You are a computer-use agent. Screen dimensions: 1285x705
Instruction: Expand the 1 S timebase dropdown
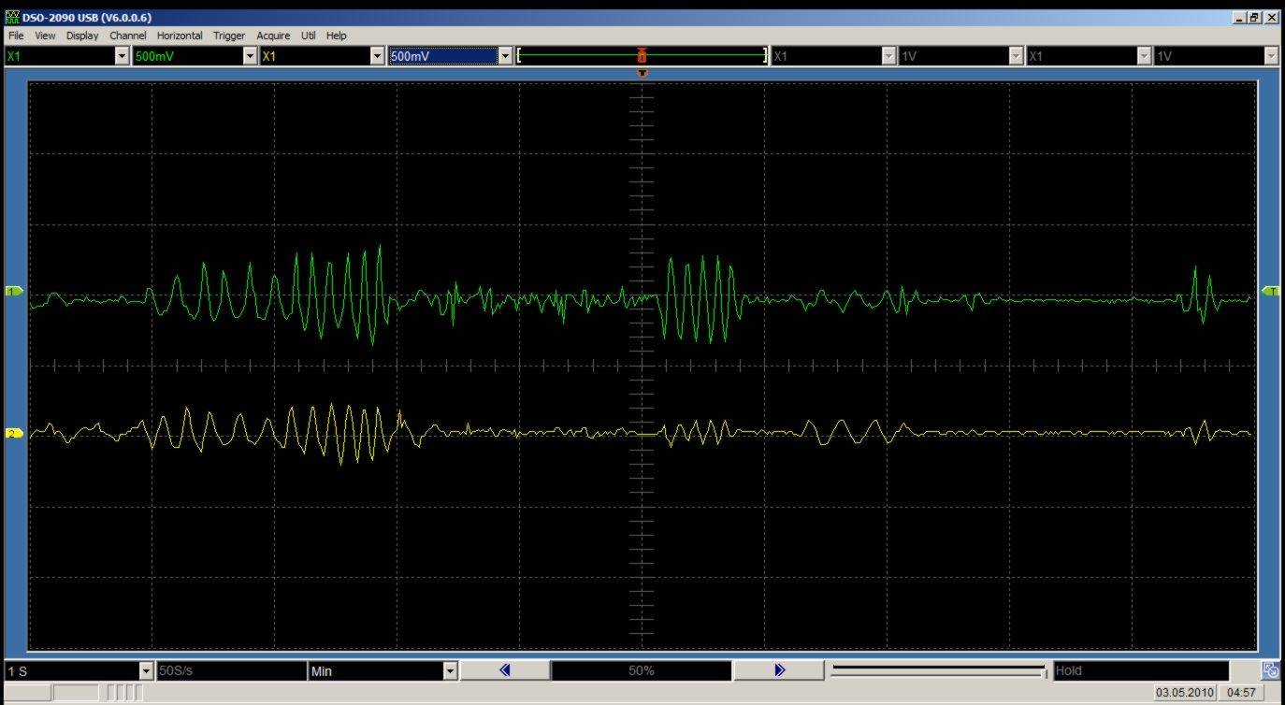click(145, 670)
